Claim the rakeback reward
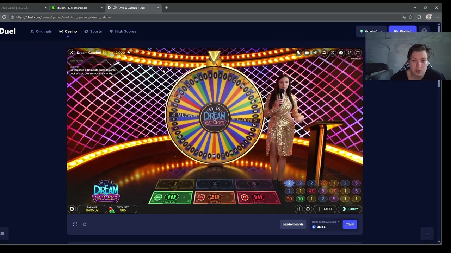This screenshot has height=253, width=451. 350,224
